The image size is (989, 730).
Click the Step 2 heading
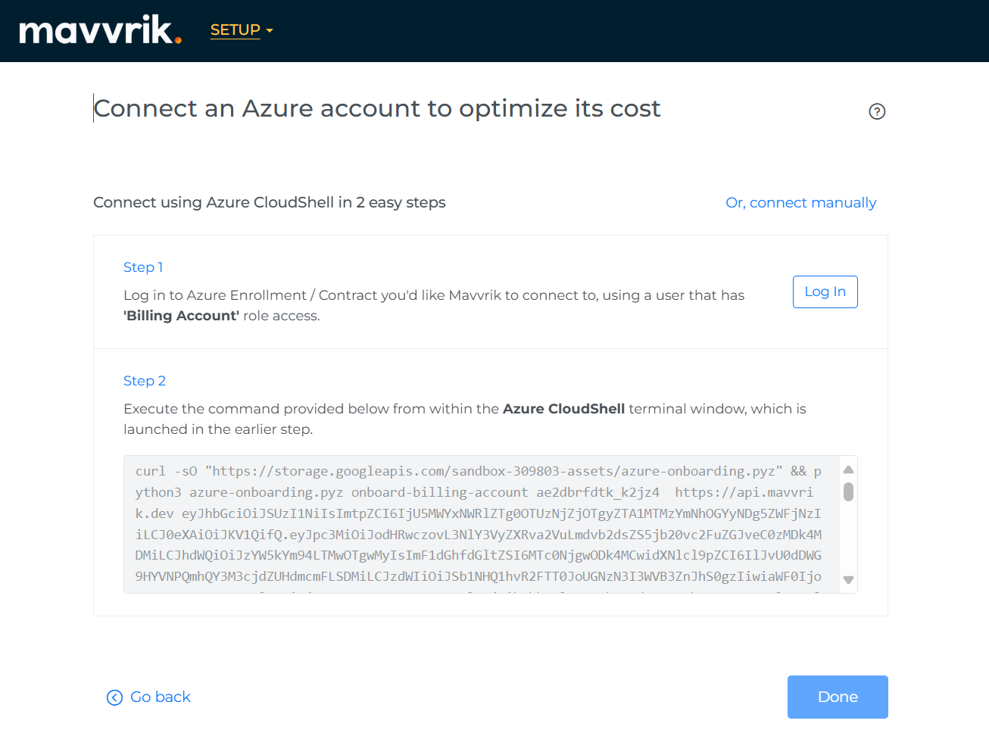point(145,381)
